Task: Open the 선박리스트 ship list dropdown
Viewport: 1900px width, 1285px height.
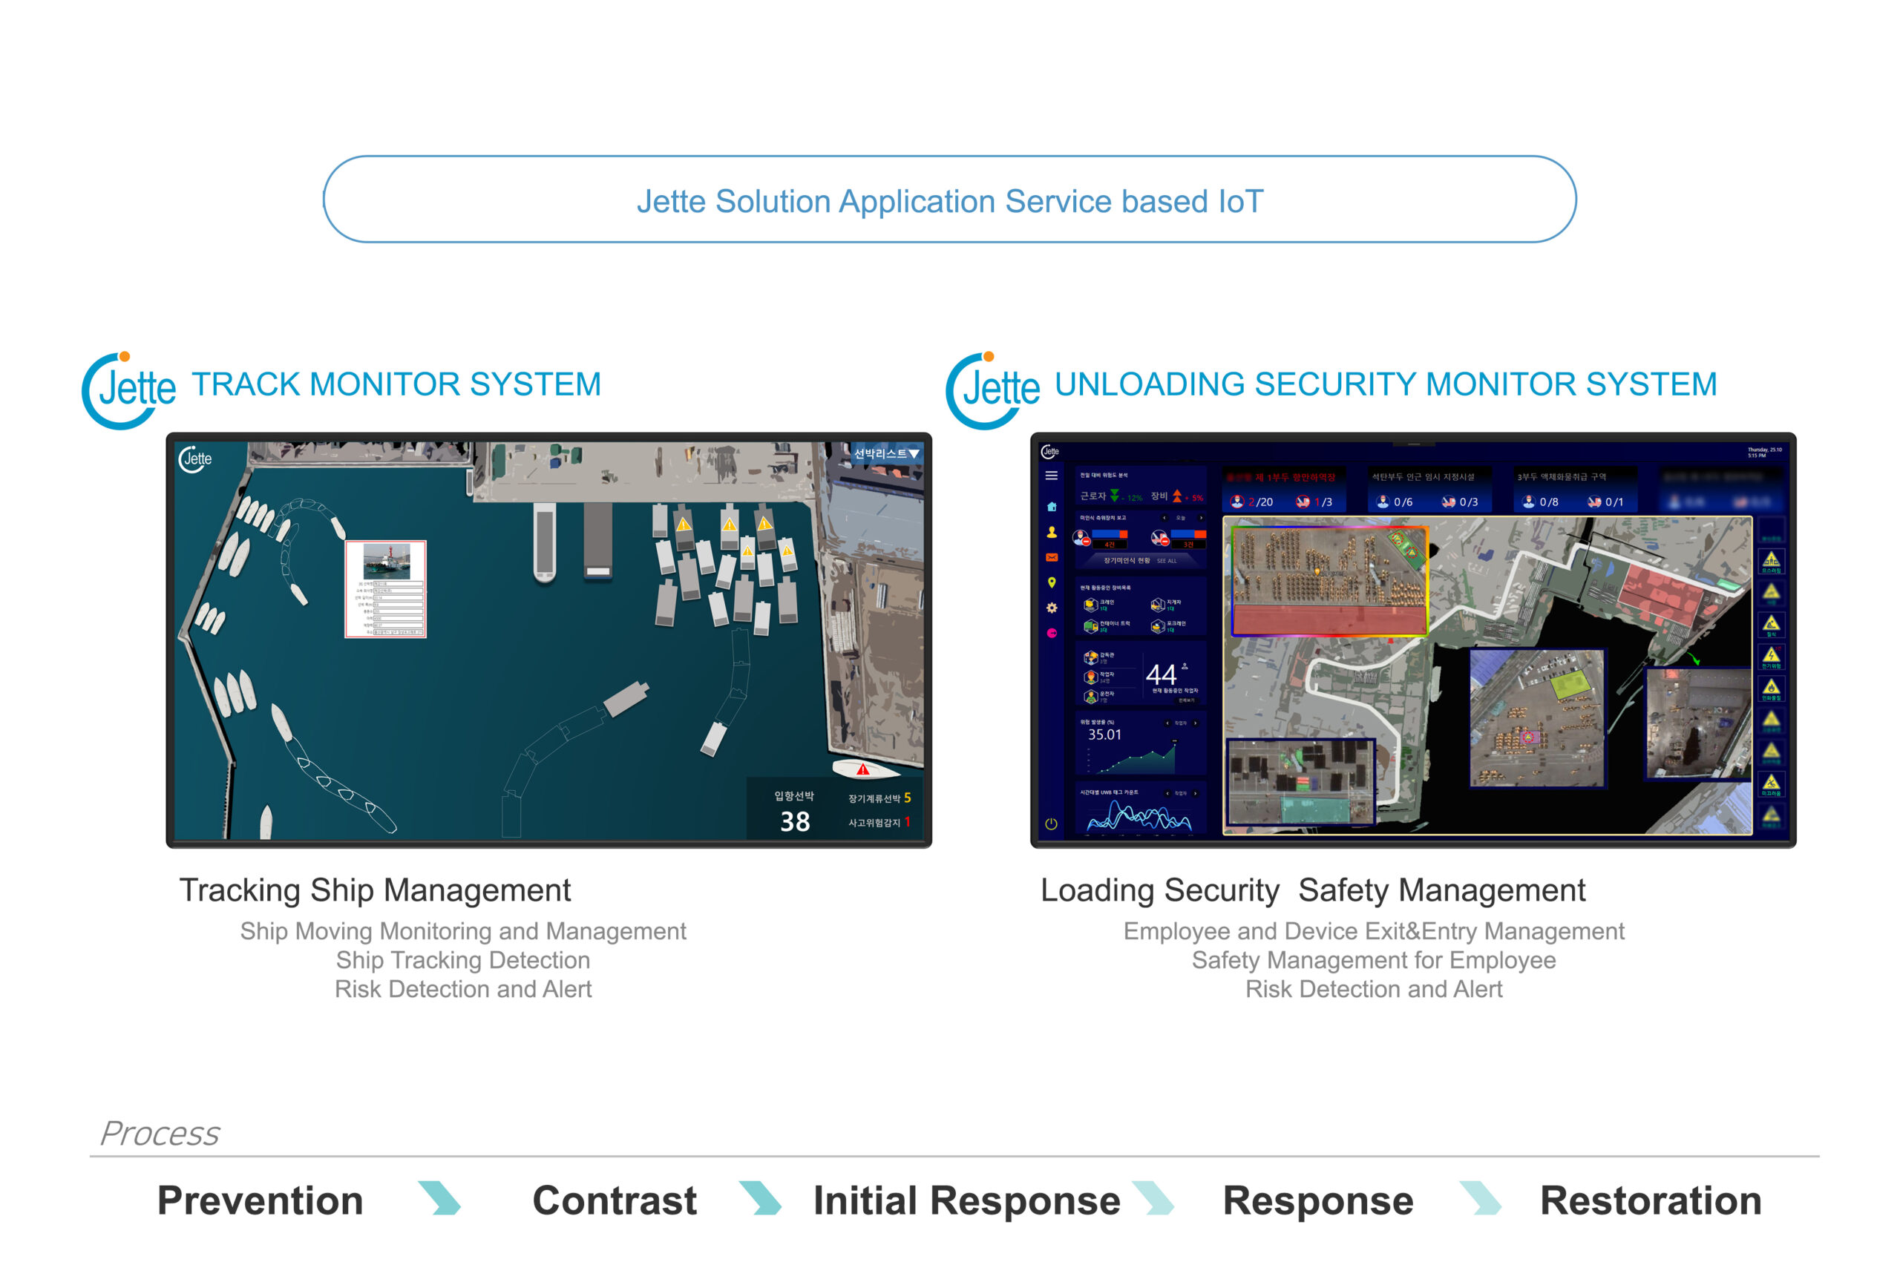Action: pyautogui.click(x=886, y=453)
